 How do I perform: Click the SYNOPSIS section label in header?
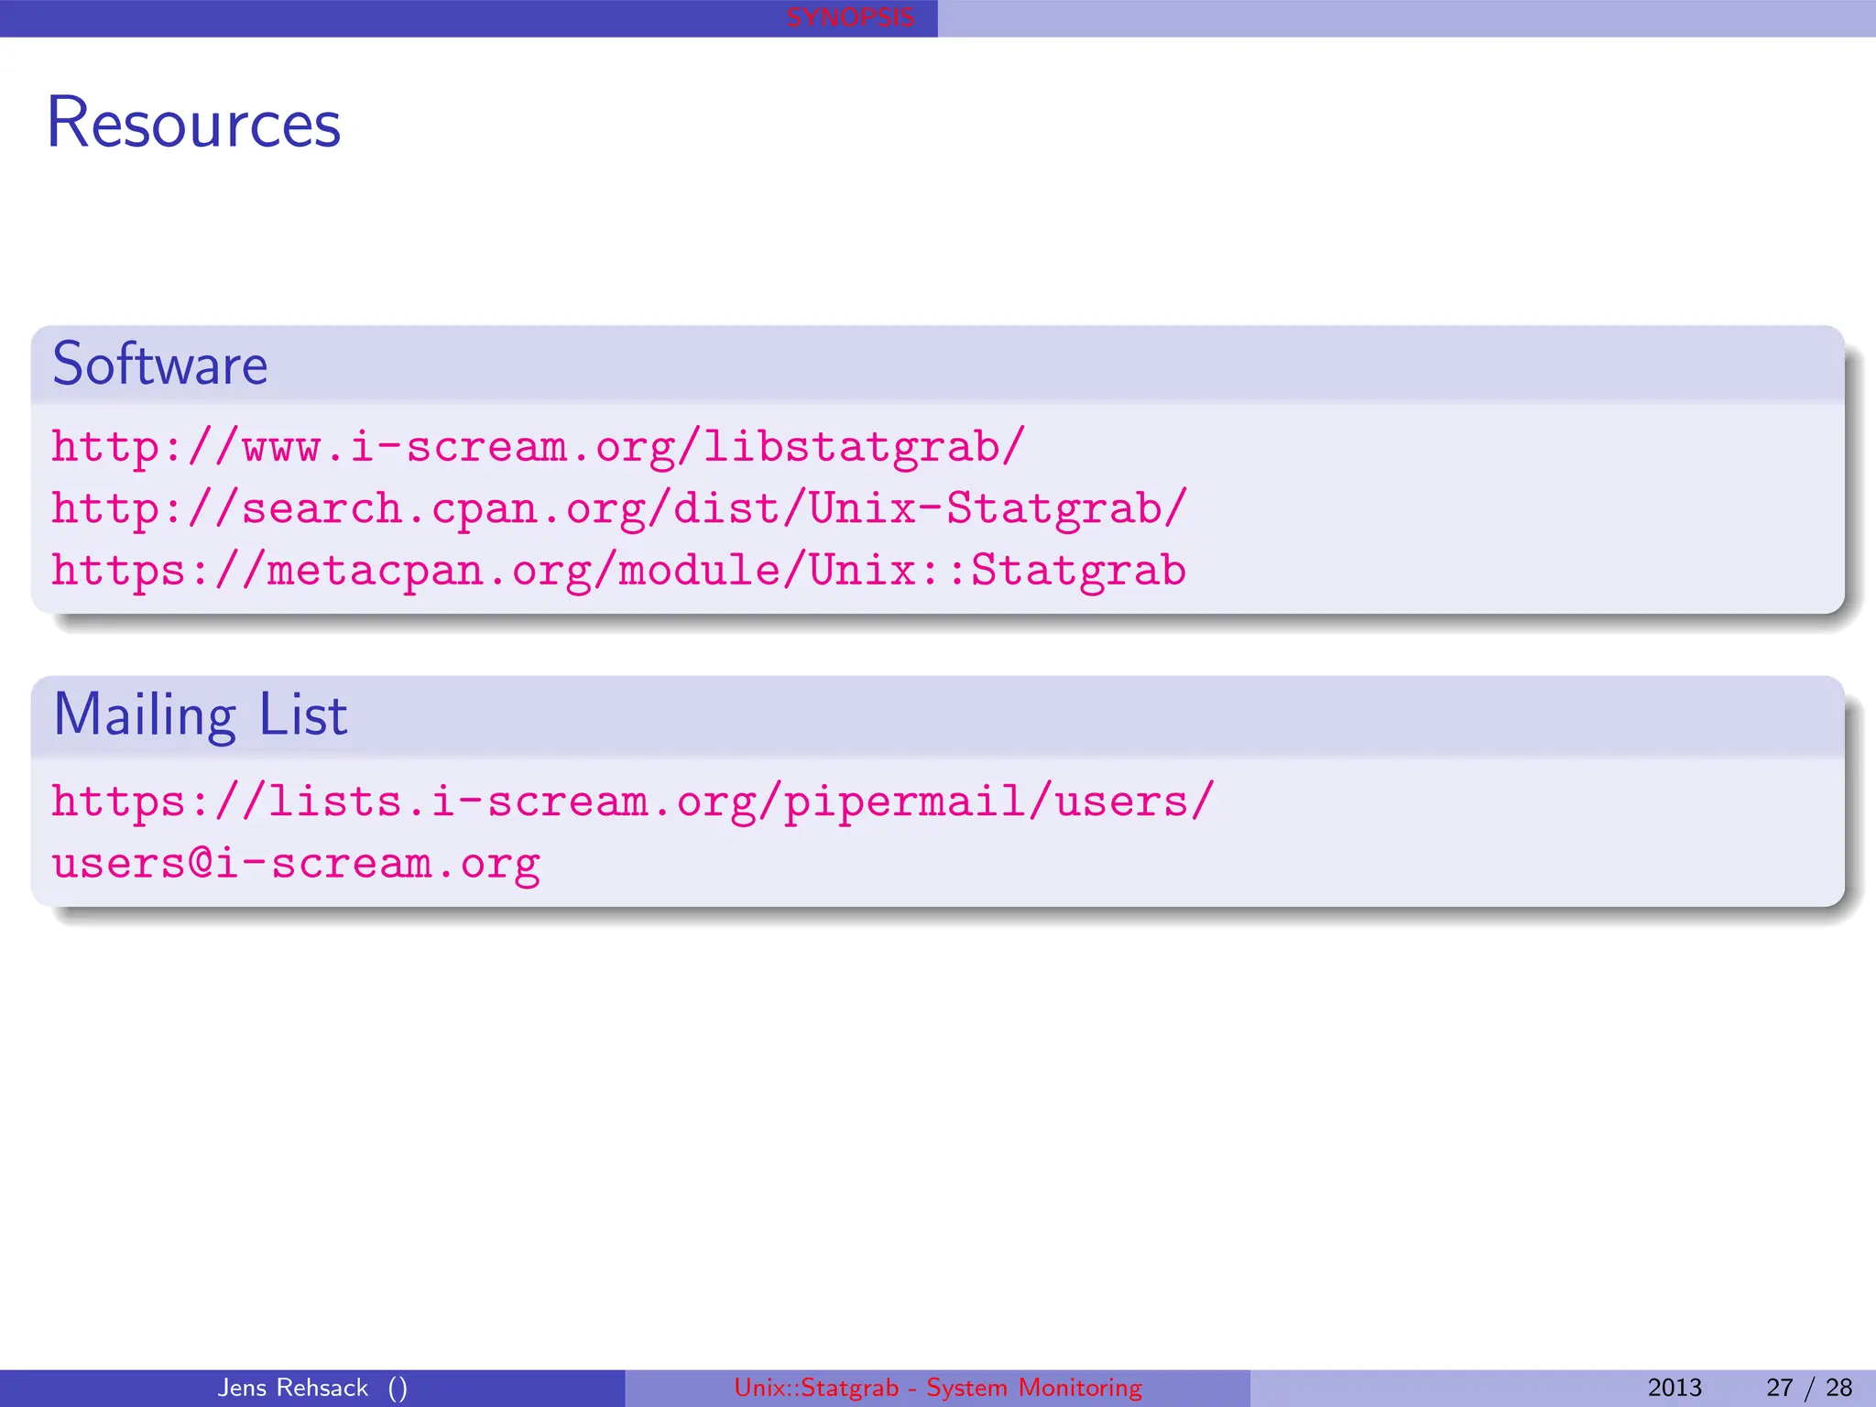pos(850,17)
